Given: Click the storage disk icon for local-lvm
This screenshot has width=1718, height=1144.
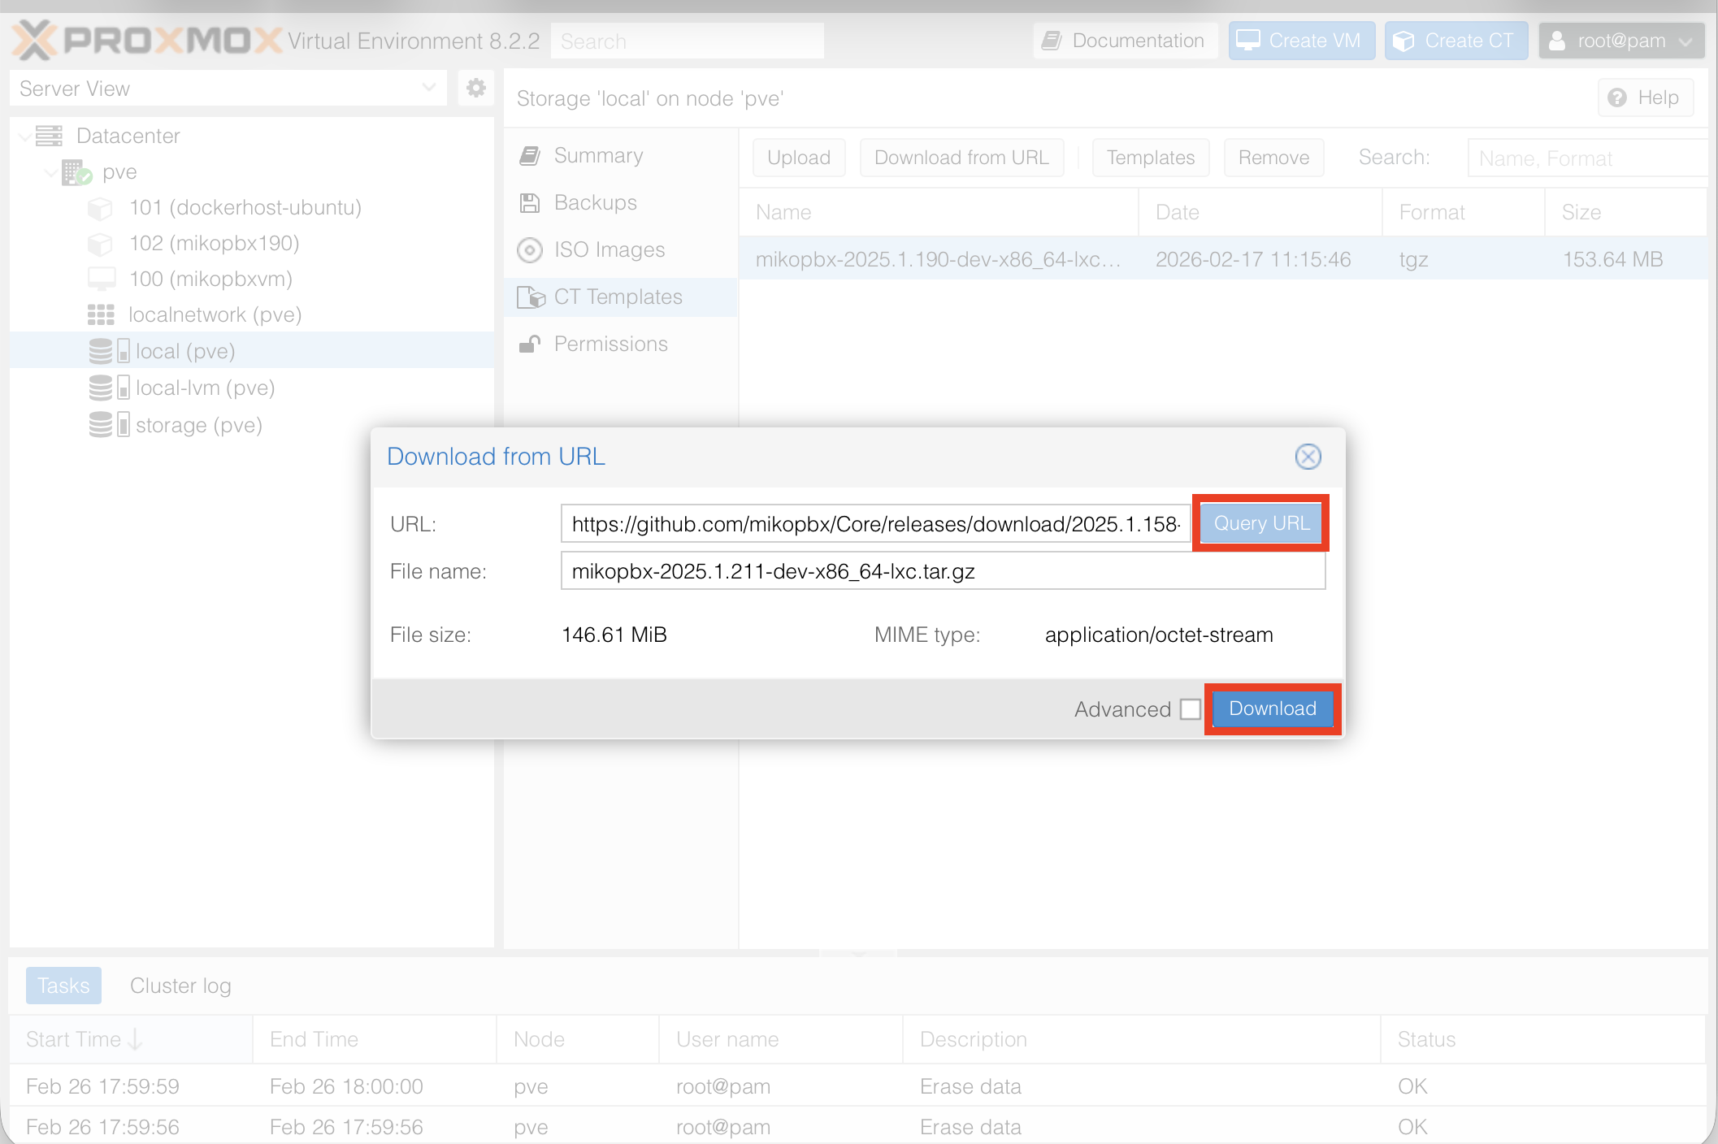Looking at the screenshot, I should tap(101, 388).
